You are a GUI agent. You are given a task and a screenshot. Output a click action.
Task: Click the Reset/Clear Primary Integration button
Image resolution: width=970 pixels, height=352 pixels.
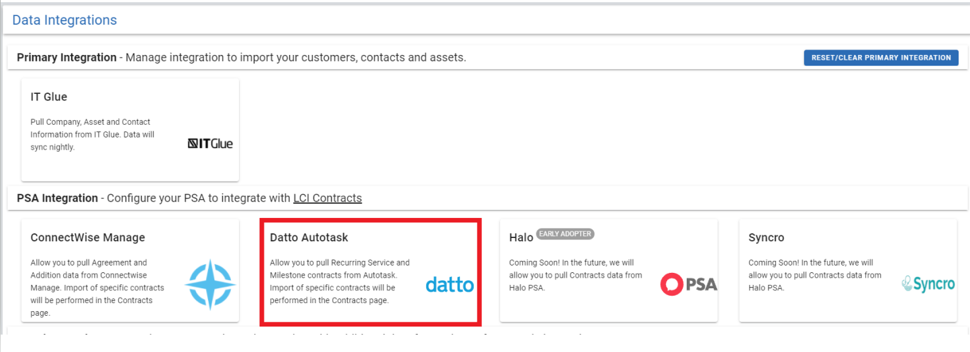click(x=881, y=58)
